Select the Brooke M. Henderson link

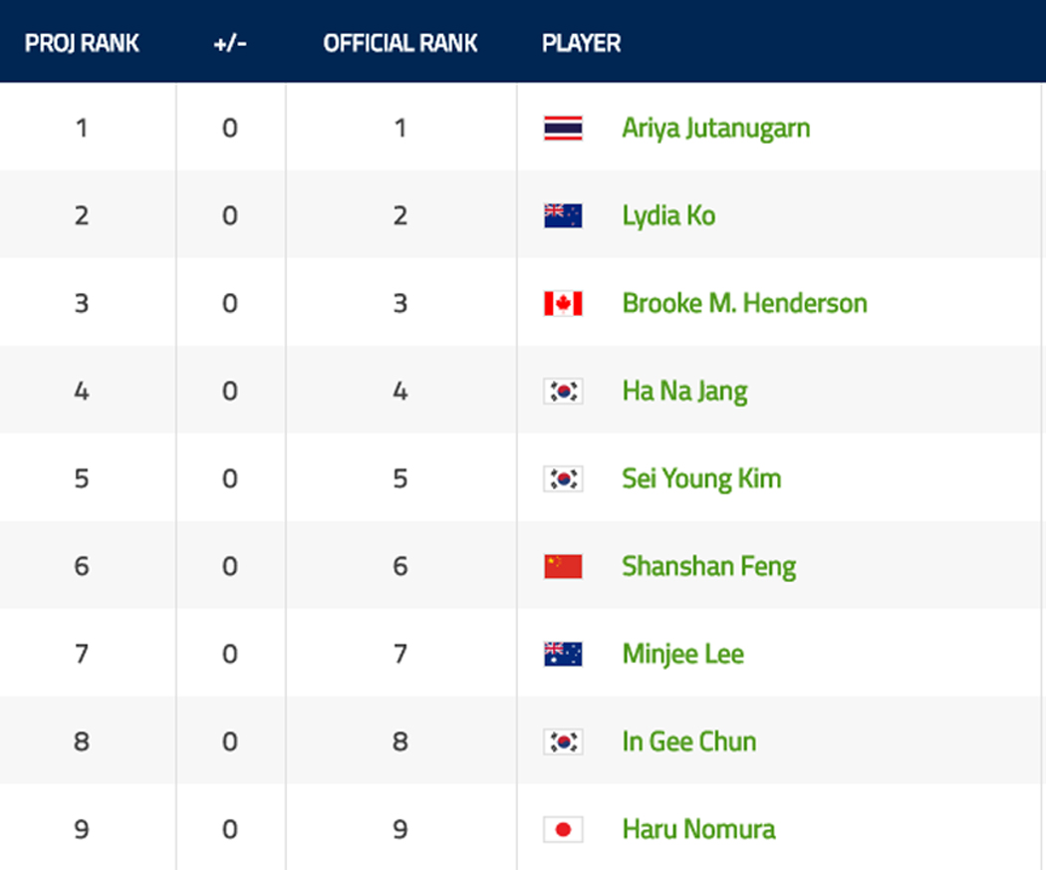[x=744, y=304]
